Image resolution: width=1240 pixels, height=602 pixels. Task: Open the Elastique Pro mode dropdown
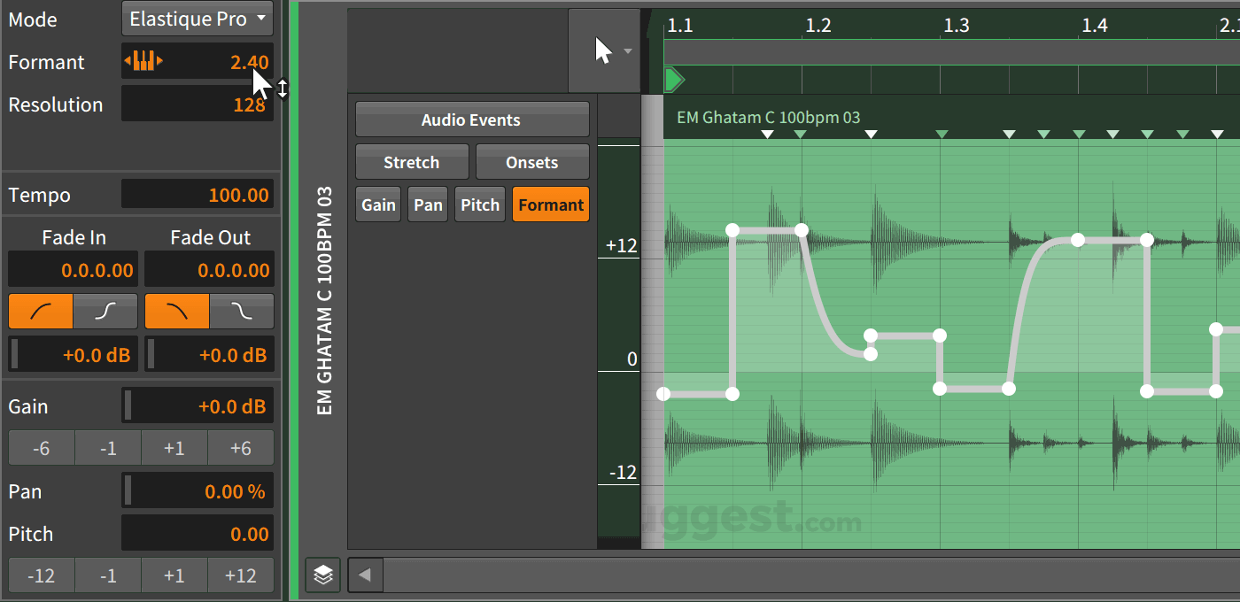[197, 19]
